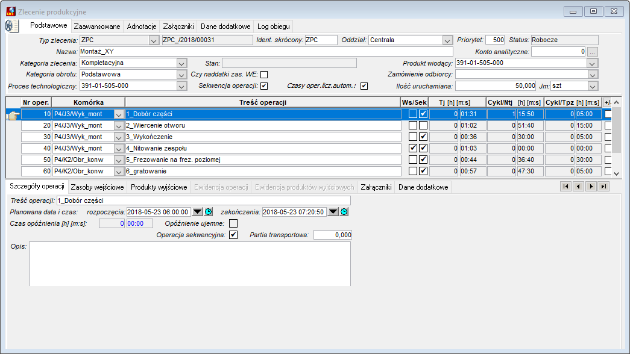
Task: Click the Czas opóźnienia m:s field 00:00
Action: pyautogui.click(x=139, y=223)
